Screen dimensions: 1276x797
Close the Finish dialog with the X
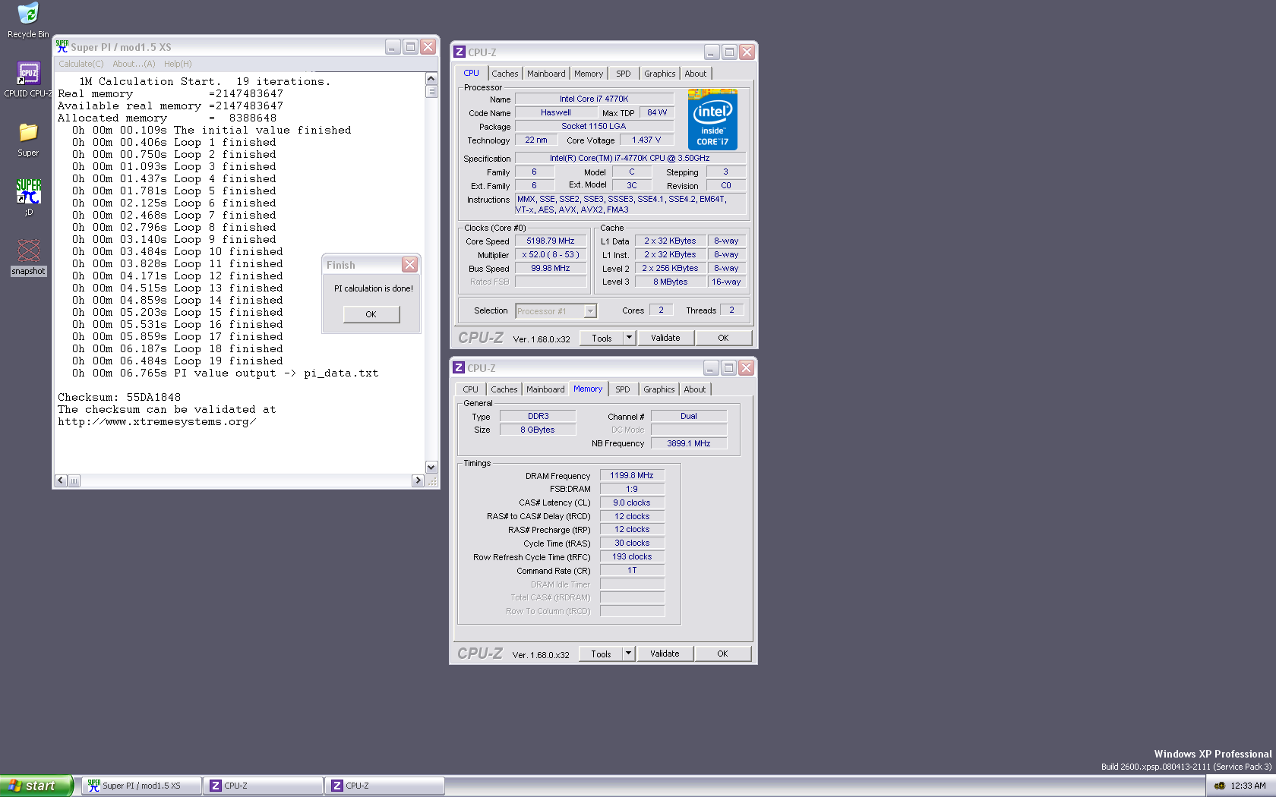pos(410,264)
